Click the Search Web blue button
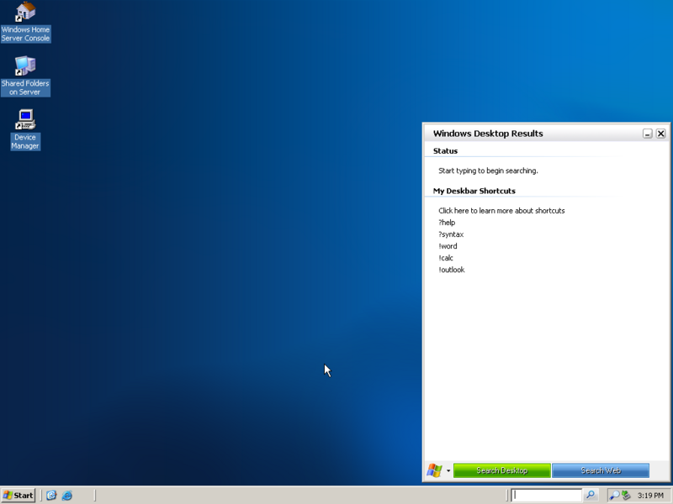The image size is (673, 504). click(x=601, y=470)
